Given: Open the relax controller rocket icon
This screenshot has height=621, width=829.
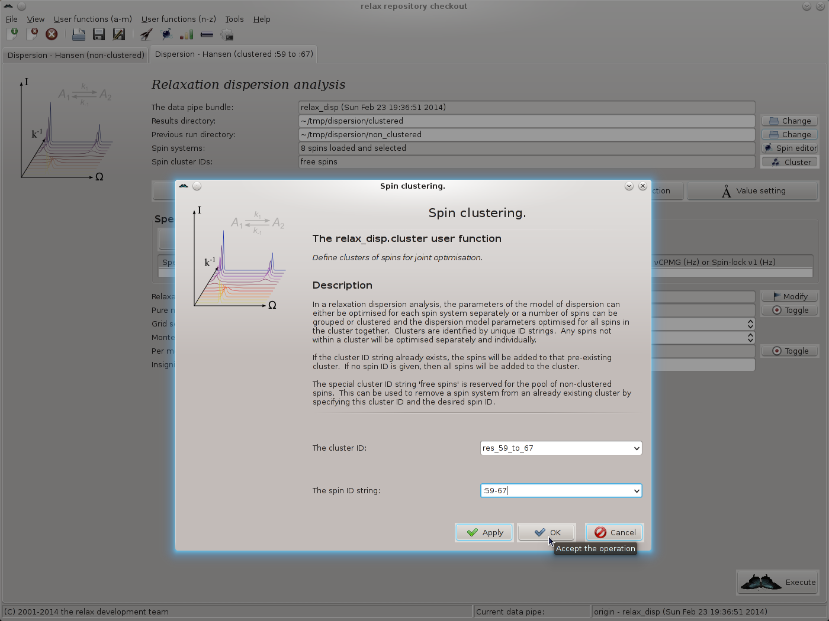Looking at the screenshot, I should pos(146,34).
